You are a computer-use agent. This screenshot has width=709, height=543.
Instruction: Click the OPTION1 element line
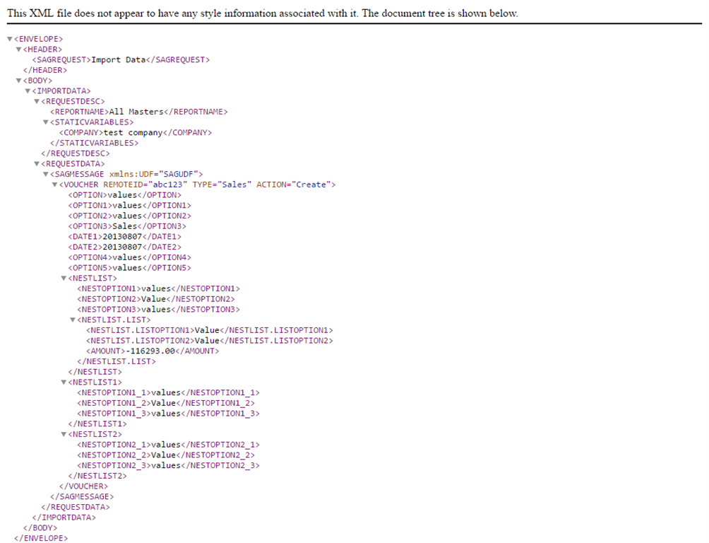click(130, 206)
